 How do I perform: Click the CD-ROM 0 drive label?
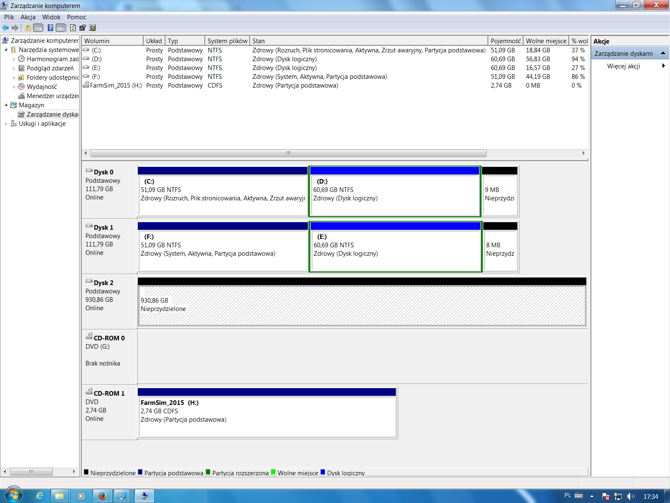(109, 338)
